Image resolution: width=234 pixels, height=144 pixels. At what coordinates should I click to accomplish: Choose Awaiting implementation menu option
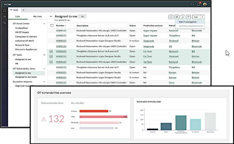(x=190, y=26)
